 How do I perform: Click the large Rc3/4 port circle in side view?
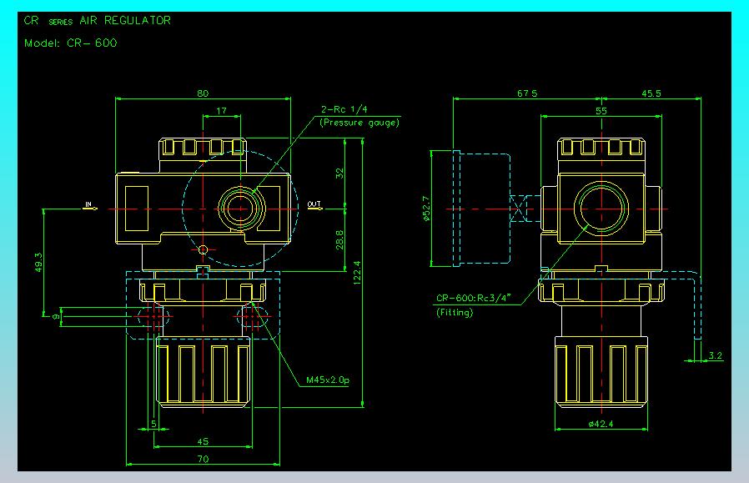click(601, 209)
